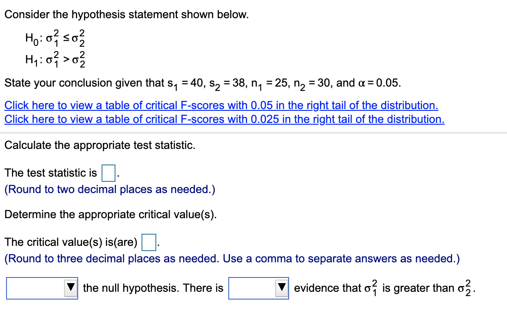Click the box after 'The critical value(s) is(are)'

pos(149,242)
